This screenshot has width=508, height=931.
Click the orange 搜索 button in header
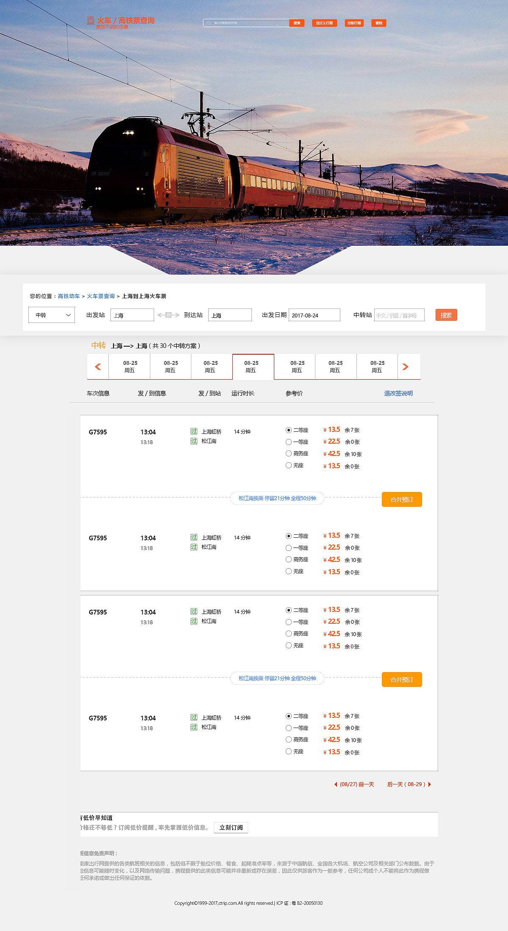(297, 23)
